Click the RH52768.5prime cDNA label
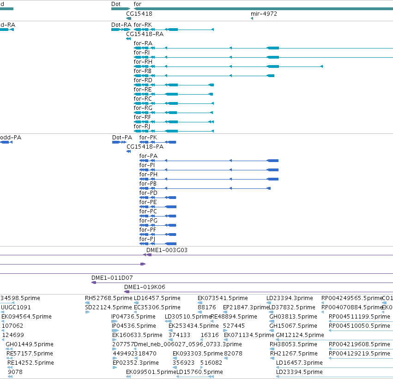The width and height of the screenshot is (393, 379). [109, 298]
